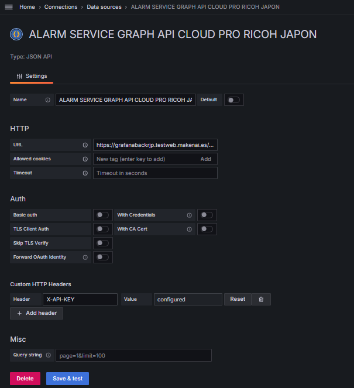
Task: Enable the Skip TLS Verify switch
Action: 102,243
